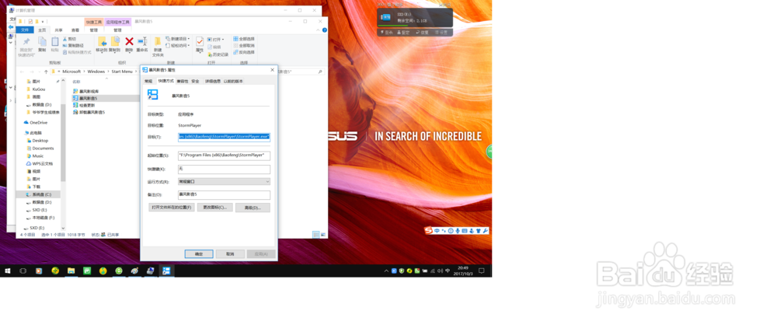
Task: Click the notification center icon in taskbar
Action: click(482, 271)
